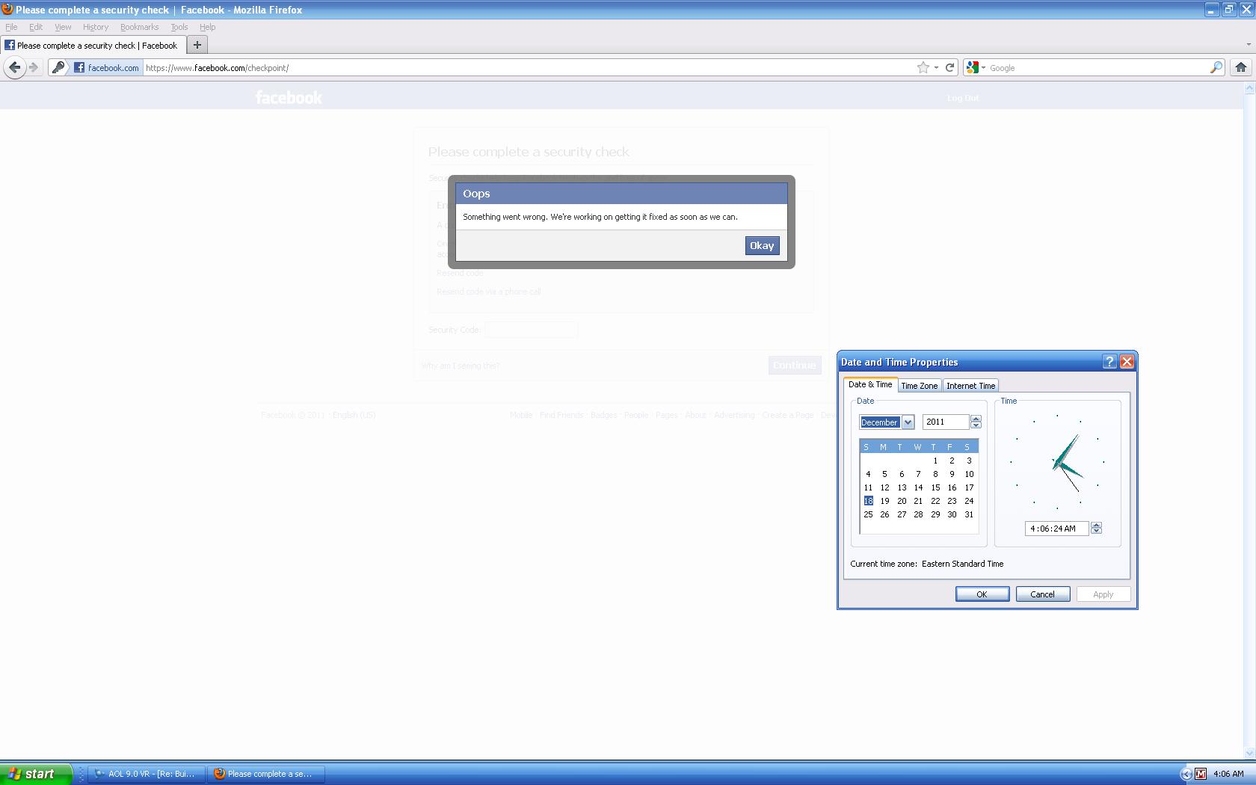The width and height of the screenshot is (1256, 785).
Task: Switch to AOL 9.0 VR taskbar item
Action: click(147, 774)
